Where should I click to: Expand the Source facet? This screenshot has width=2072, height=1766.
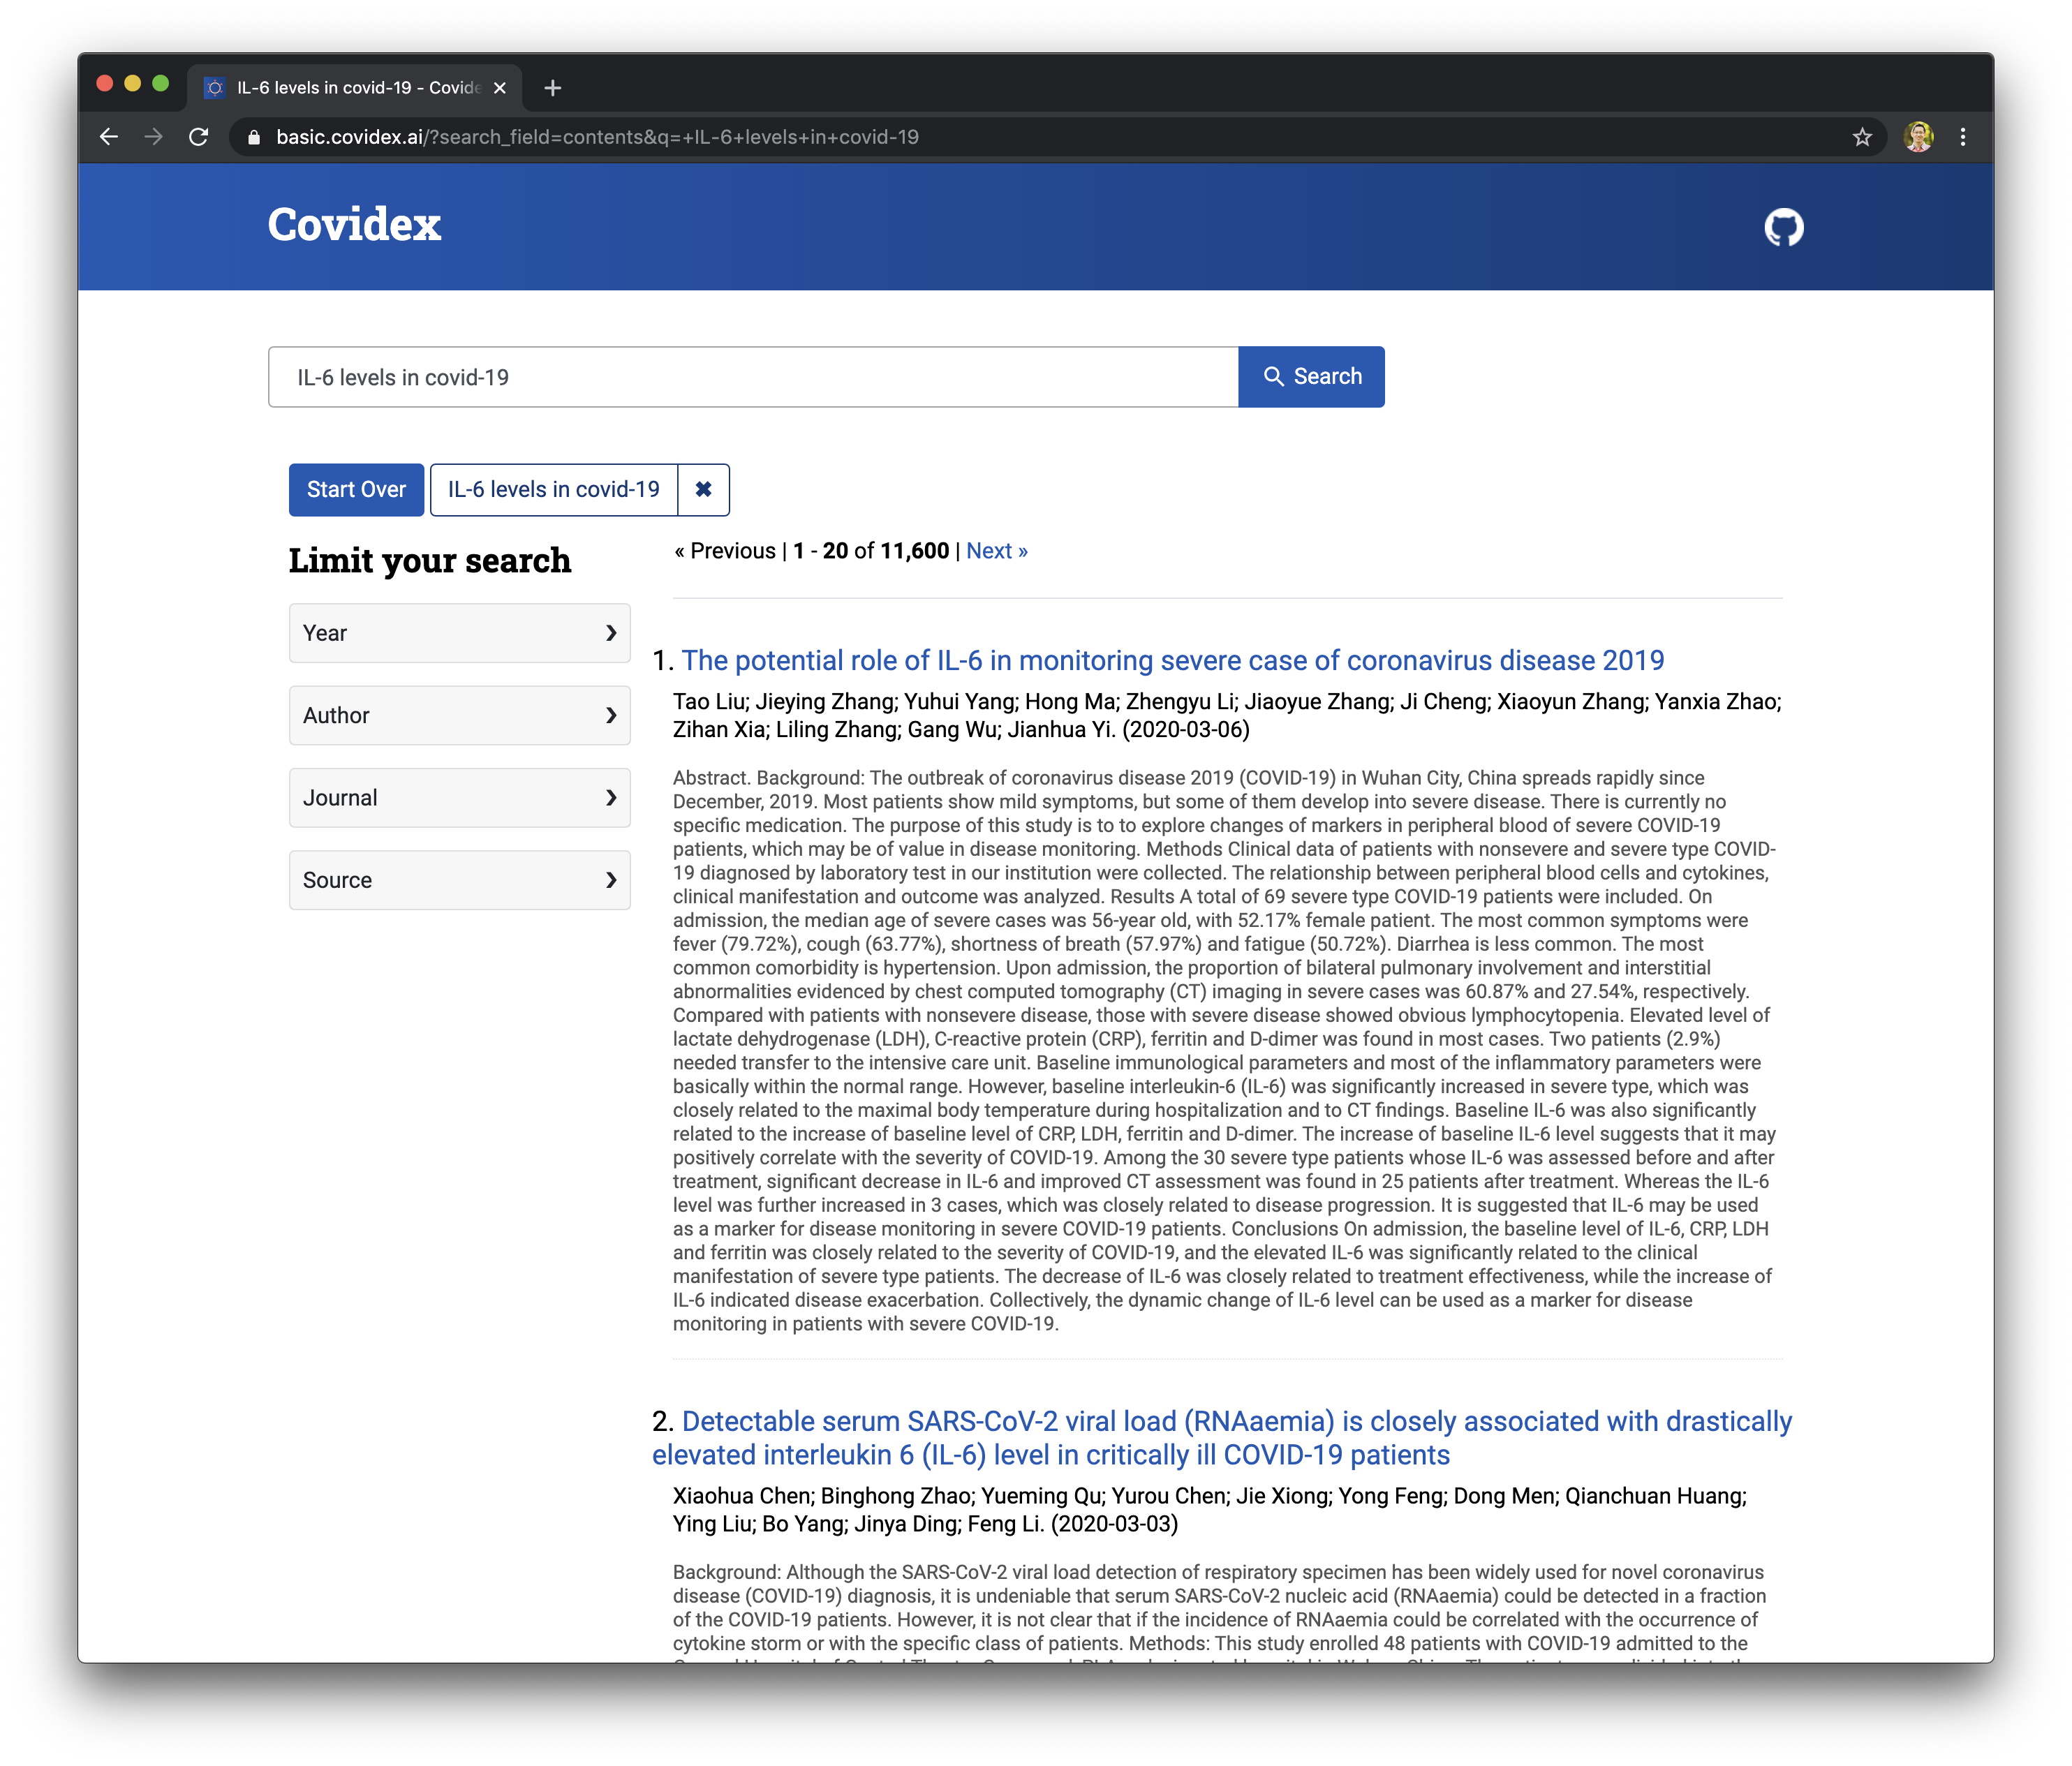click(x=459, y=880)
